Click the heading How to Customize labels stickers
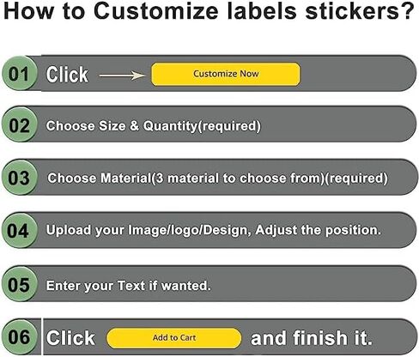 (209, 11)
